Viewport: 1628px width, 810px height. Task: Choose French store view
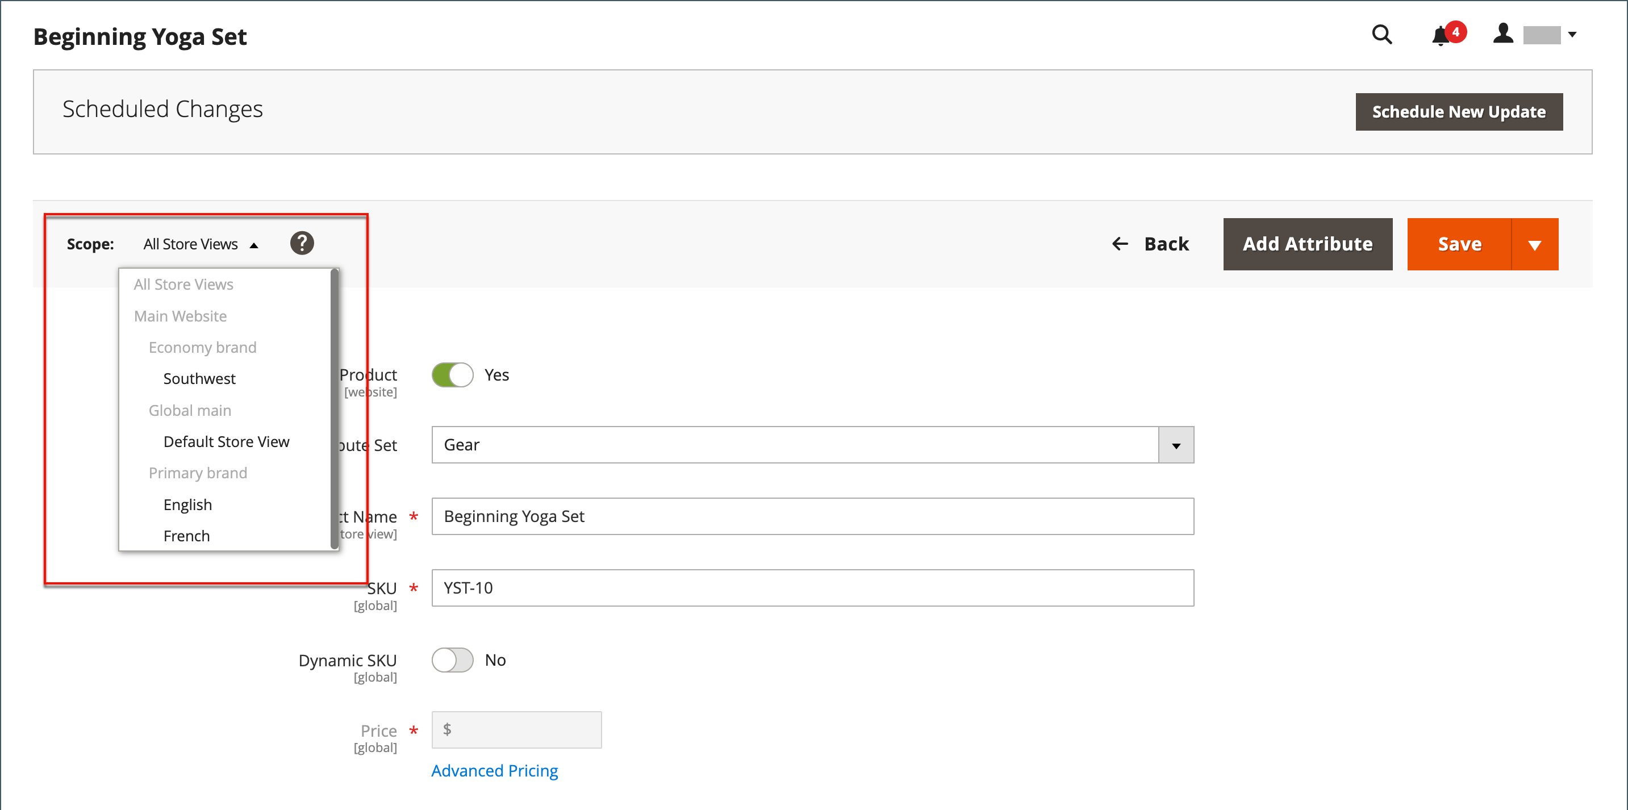tap(186, 536)
